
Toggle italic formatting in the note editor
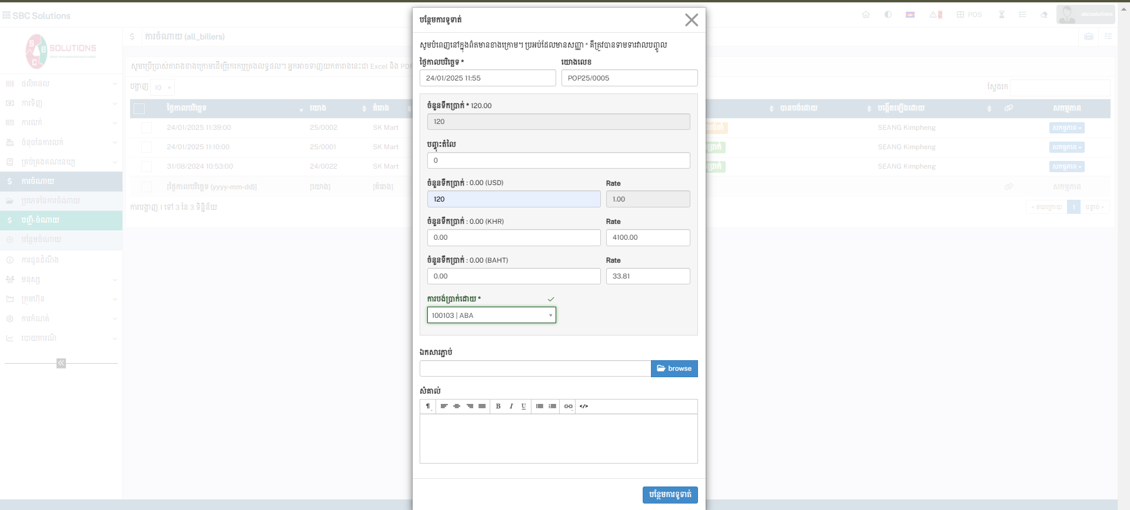coord(511,407)
